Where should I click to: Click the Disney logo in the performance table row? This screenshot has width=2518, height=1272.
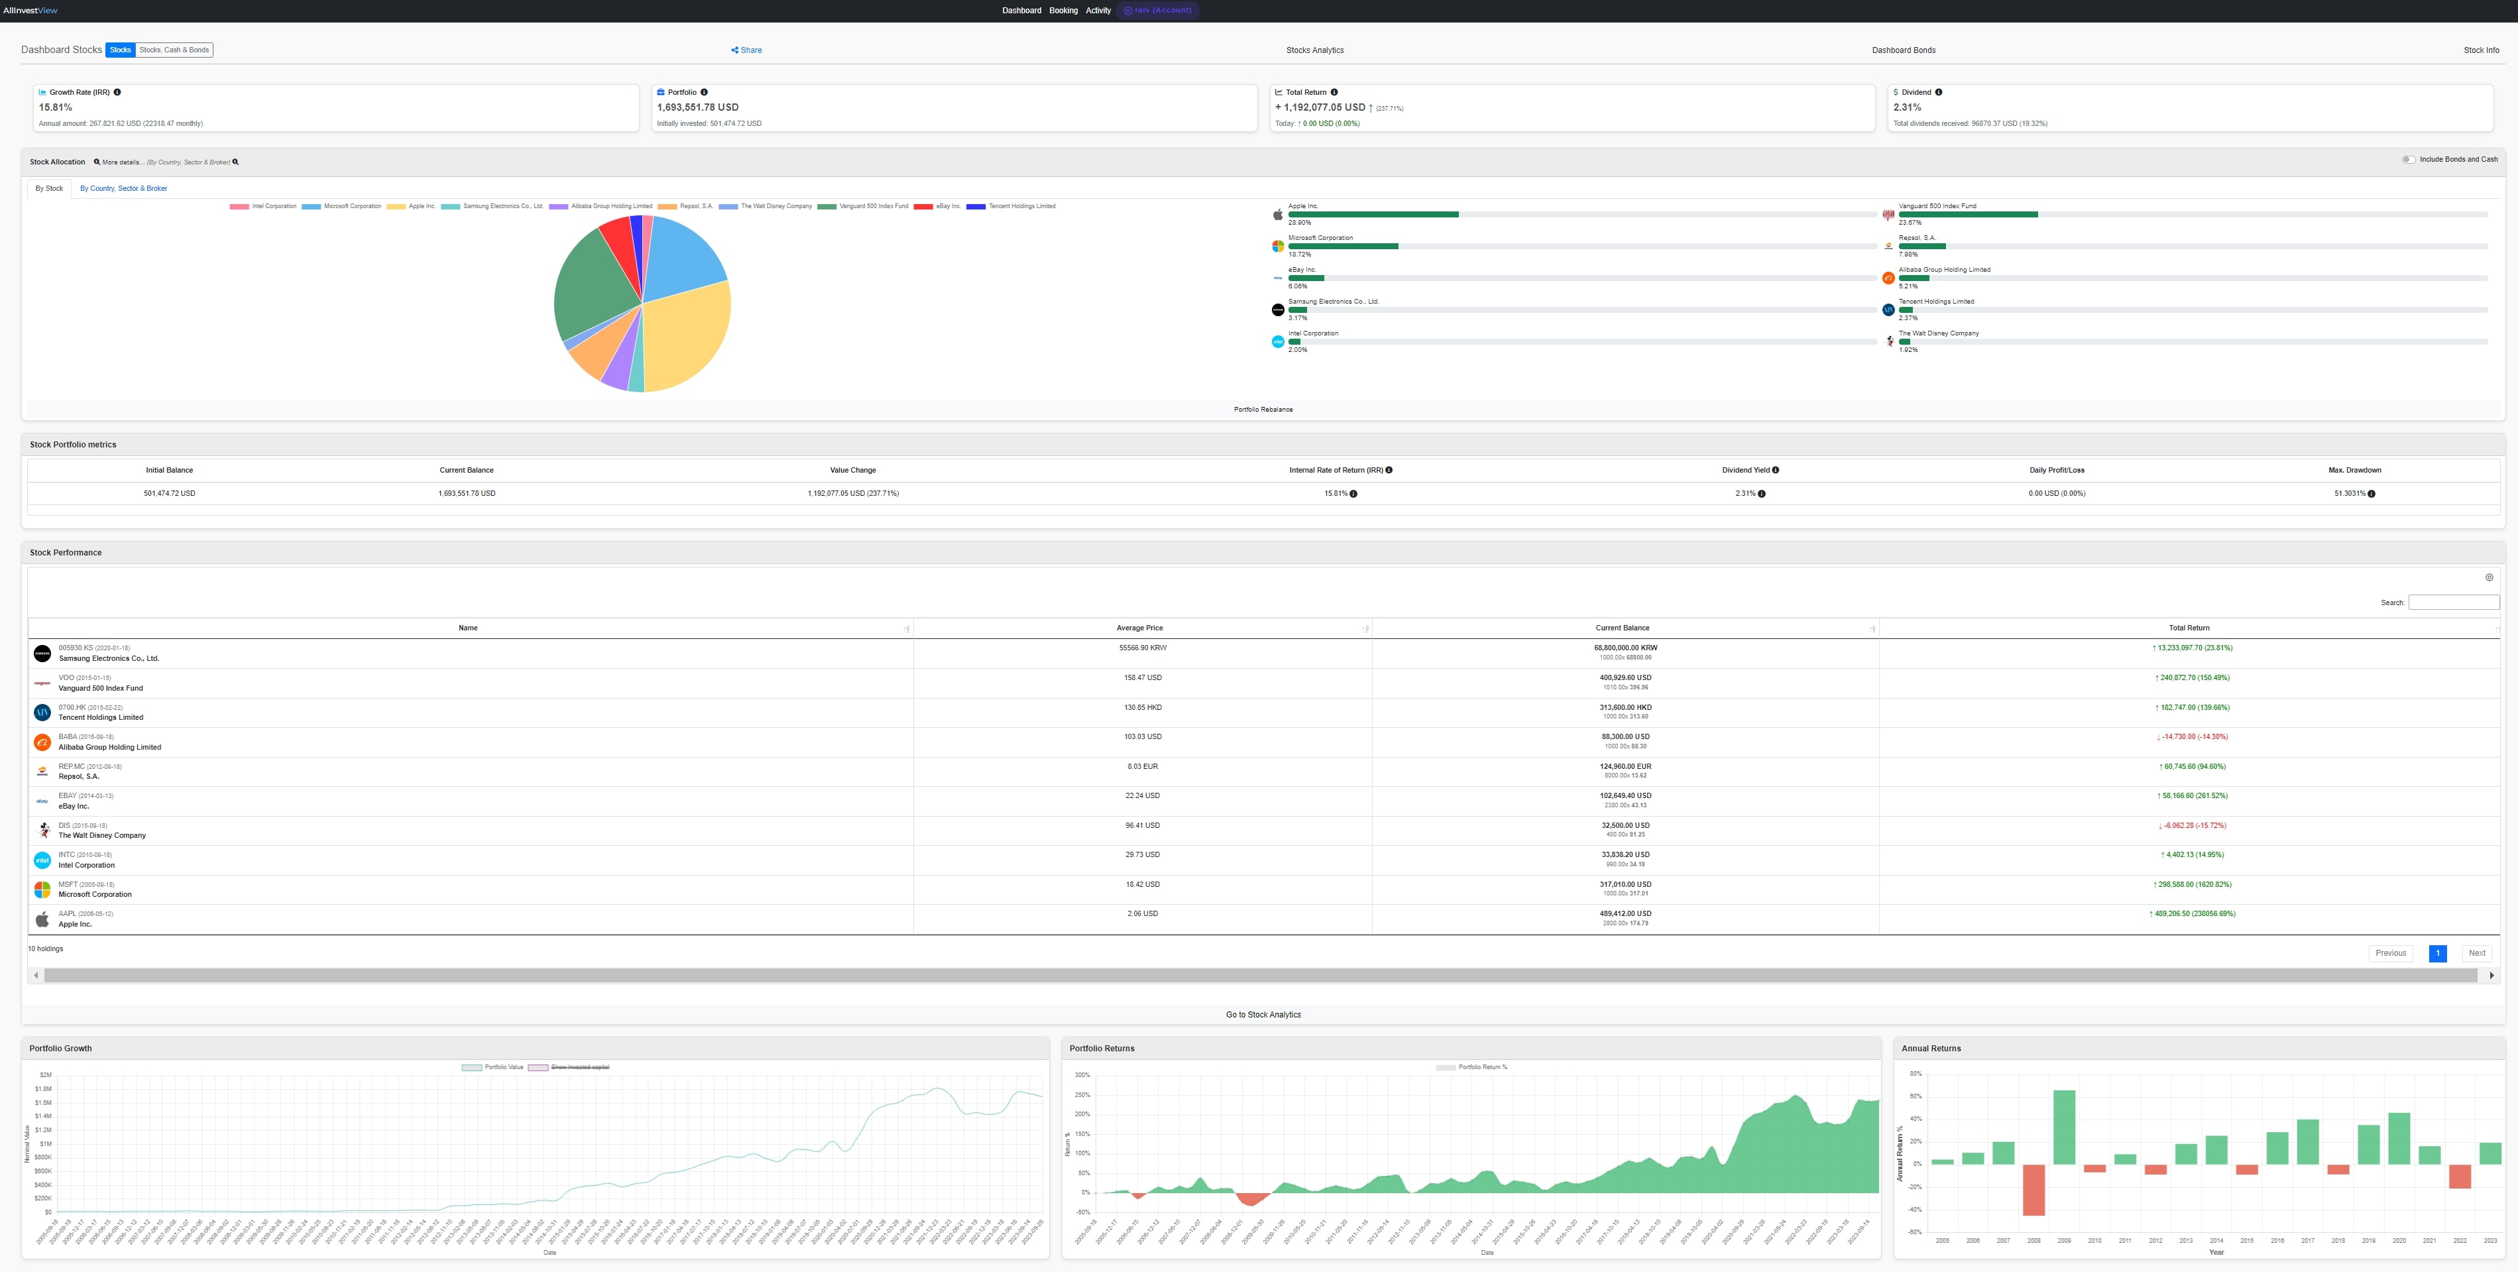[x=42, y=830]
